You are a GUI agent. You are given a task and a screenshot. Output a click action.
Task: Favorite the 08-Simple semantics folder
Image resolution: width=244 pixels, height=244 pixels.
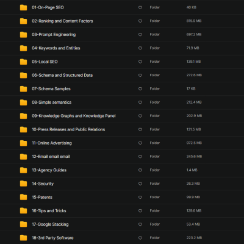pos(140,102)
